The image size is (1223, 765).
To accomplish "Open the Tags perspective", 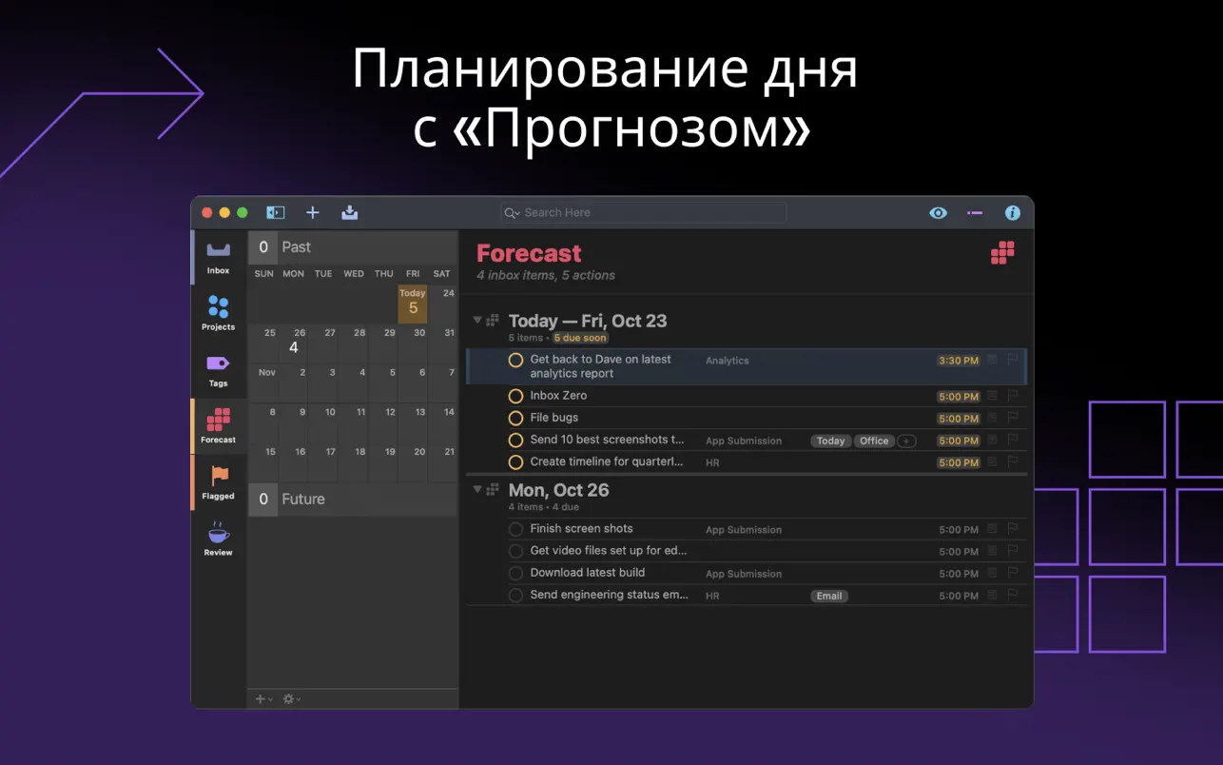I will click(x=219, y=370).
